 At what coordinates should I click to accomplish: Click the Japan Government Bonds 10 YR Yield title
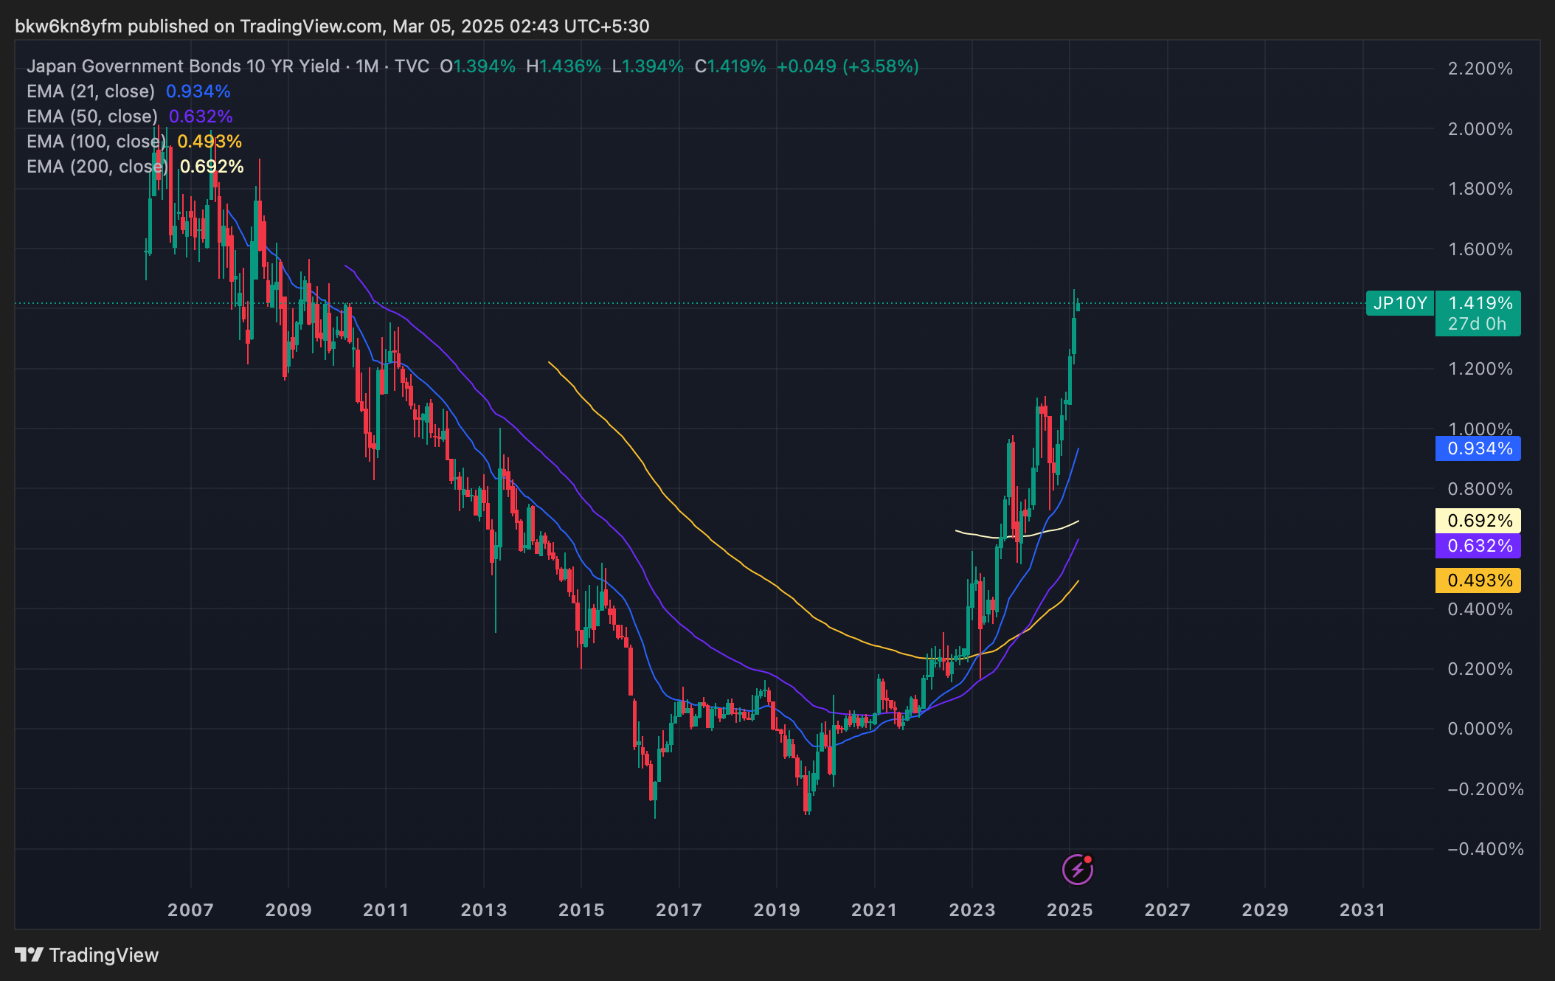[x=183, y=66]
